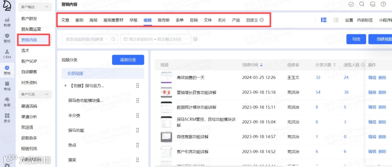Image resolution: width=392 pixels, height=167 pixels.
Task: Click the help icon next to 浏览人数
Action: 363,65
